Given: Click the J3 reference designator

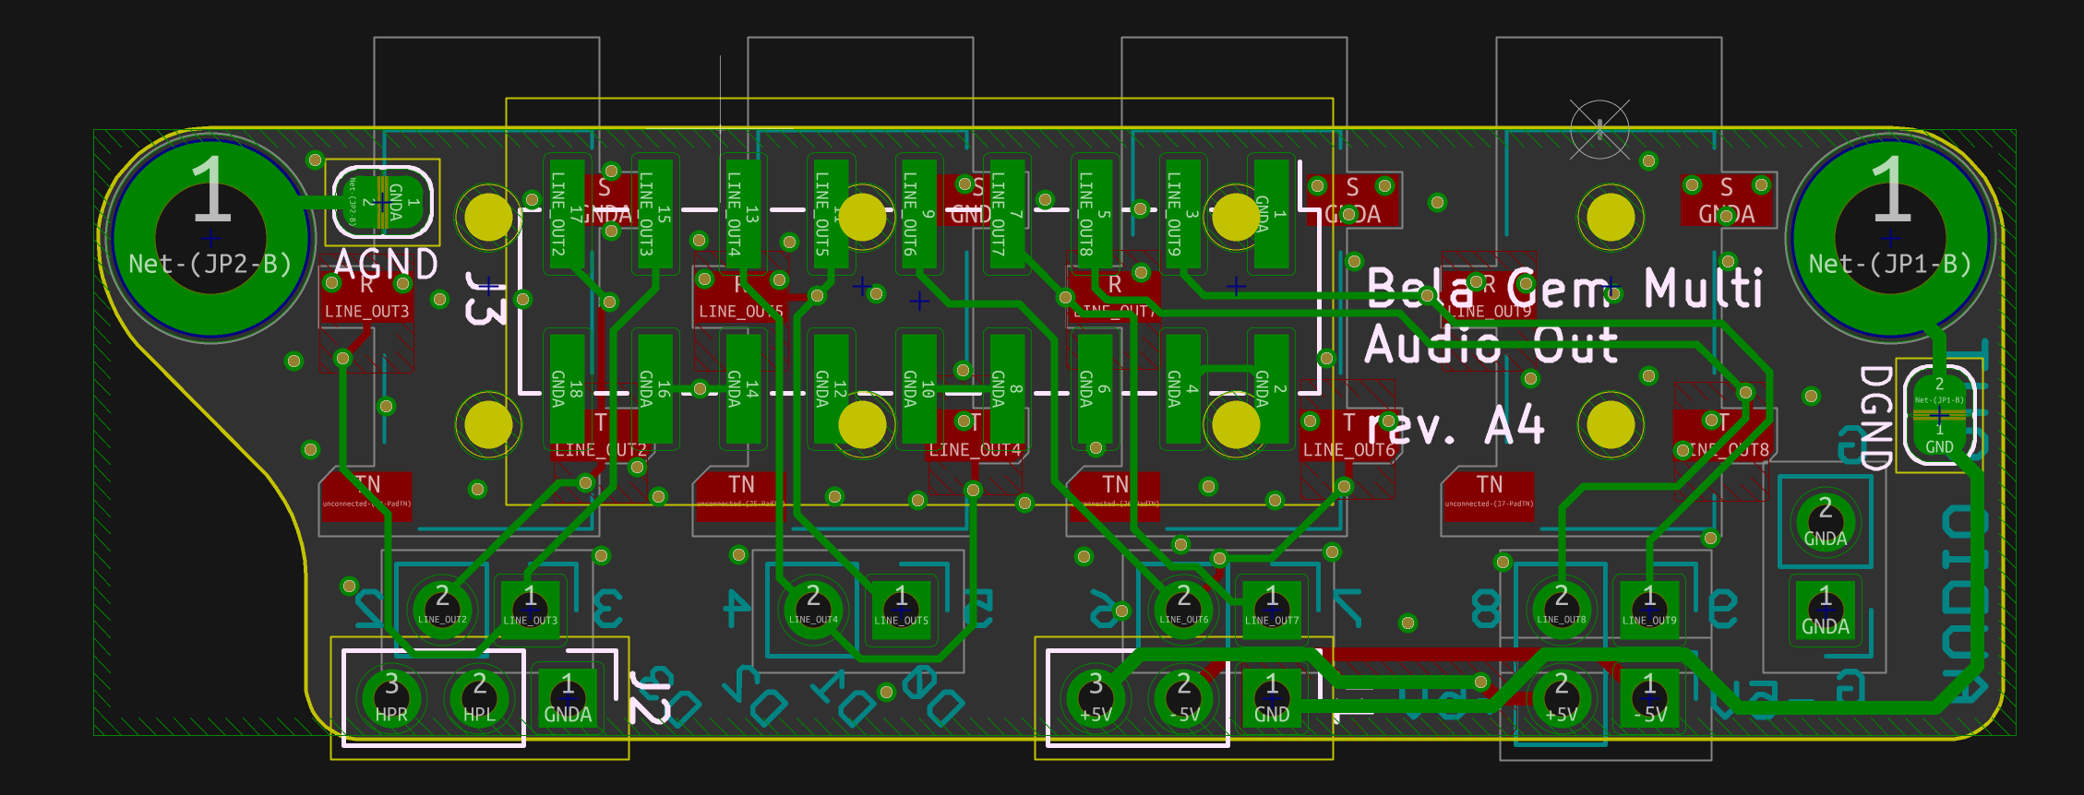Looking at the screenshot, I should point(485,298).
